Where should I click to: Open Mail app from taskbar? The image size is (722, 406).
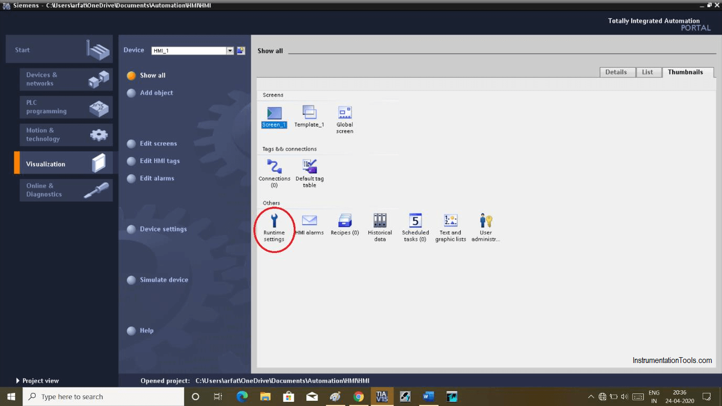[x=312, y=397]
